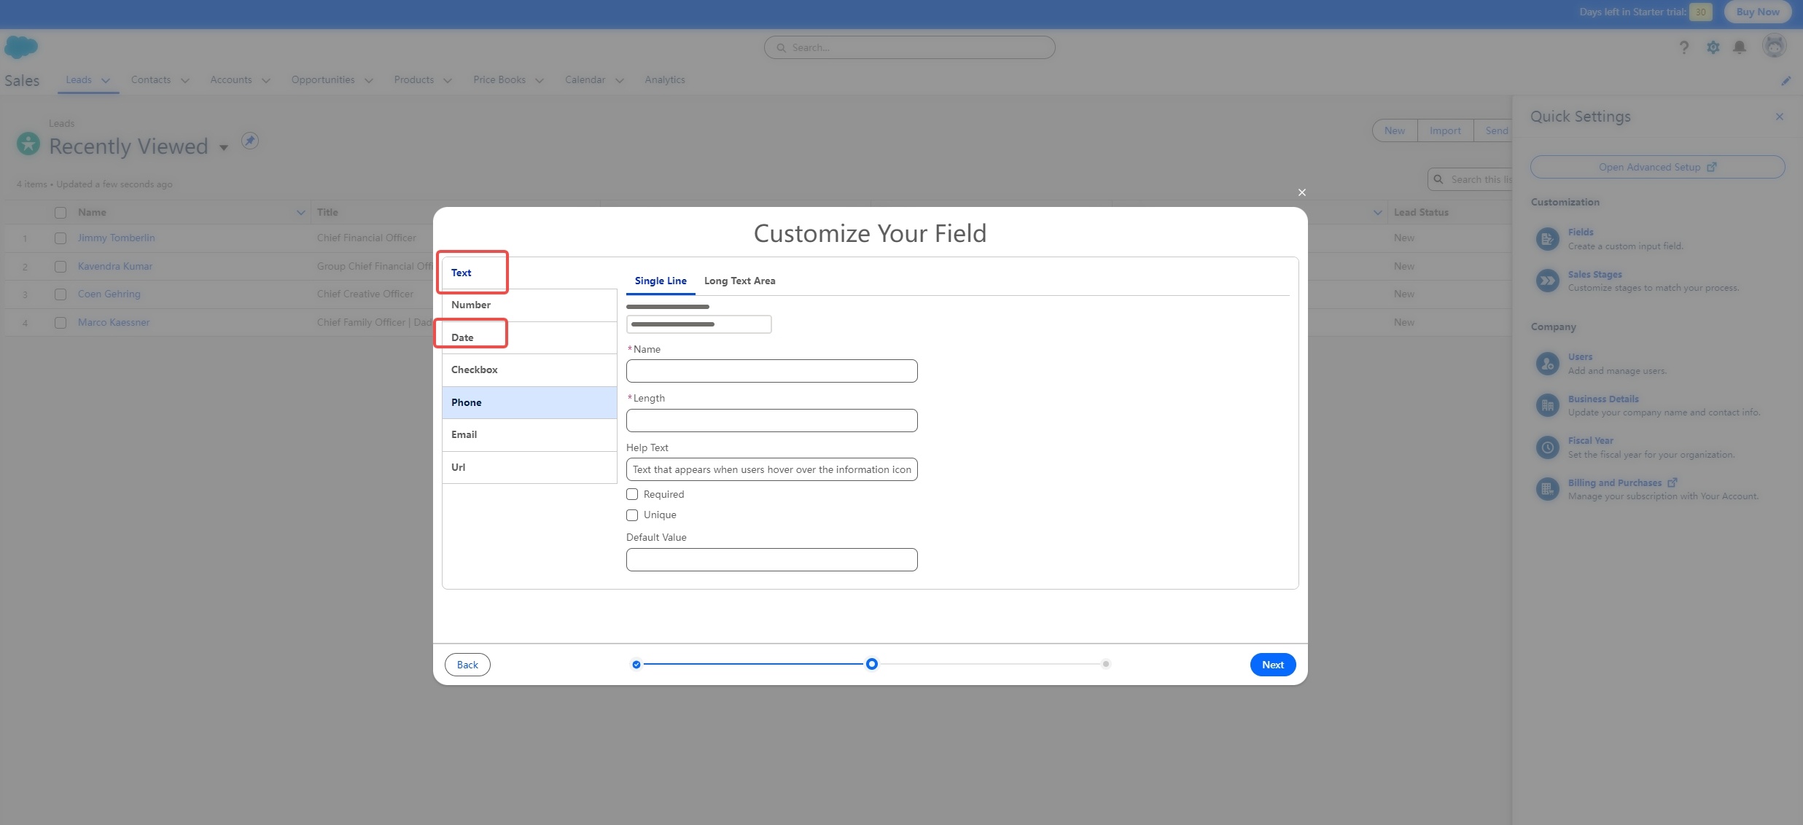This screenshot has height=825, width=1803.
Task: Click the search magnifier in global search
Action: 782,48
